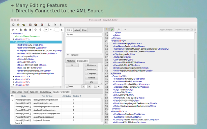Open the Table Edit tab
Screen dimensions: 207x129
[x=34, y=92]
